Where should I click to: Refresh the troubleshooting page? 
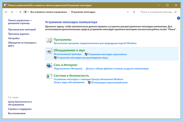click(134, 12)
